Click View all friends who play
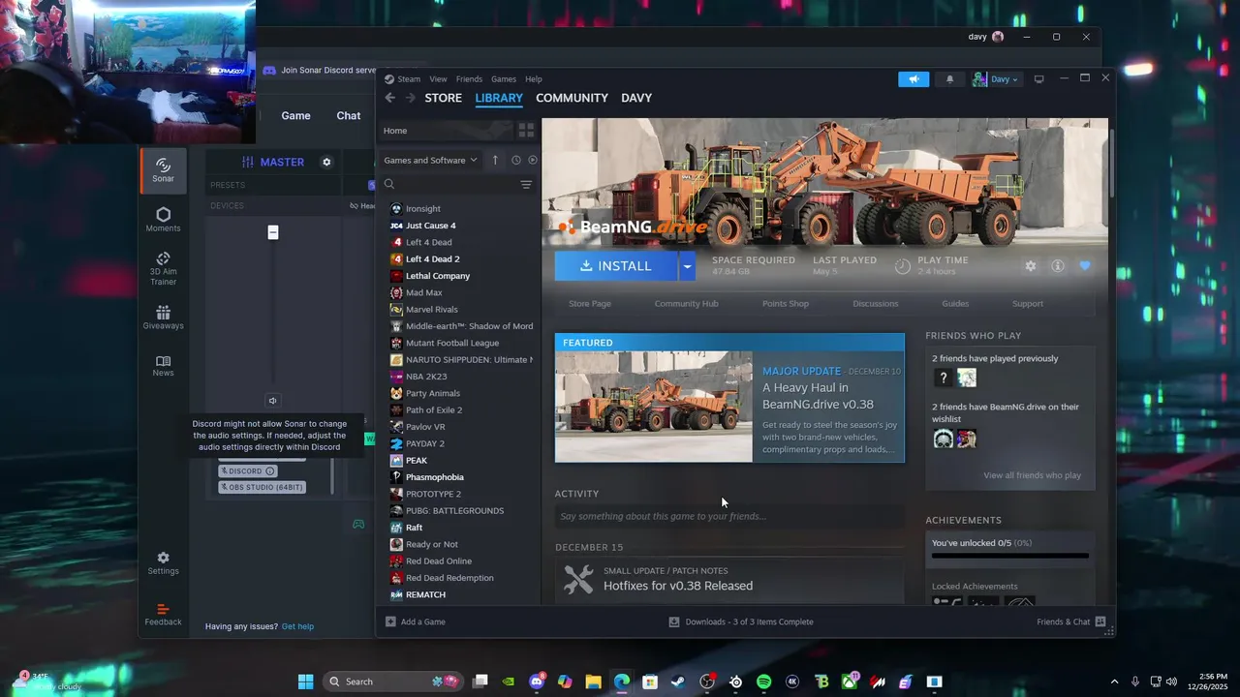 tap(1032, 475)
